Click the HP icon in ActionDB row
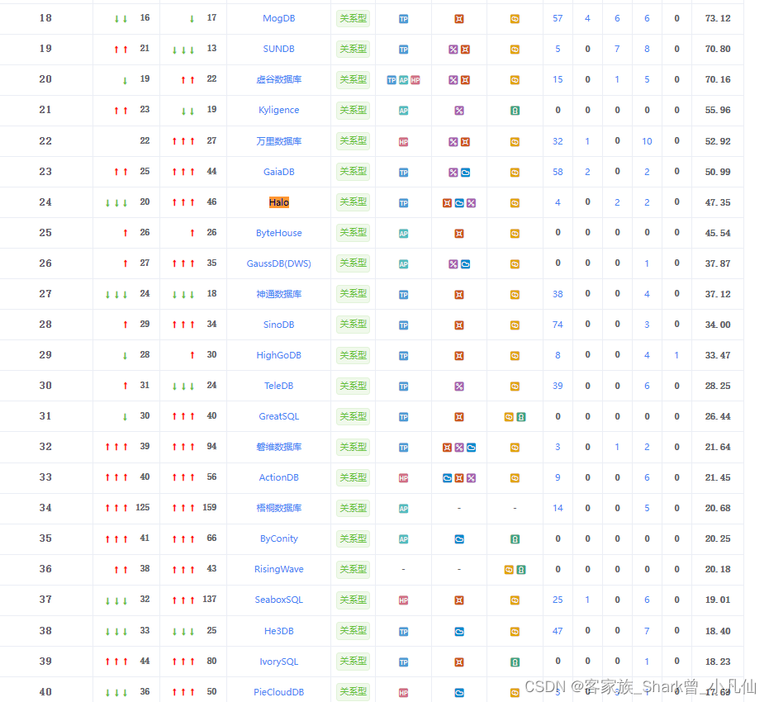Viewport: 769px width, 702px height. tap(404, 478)
